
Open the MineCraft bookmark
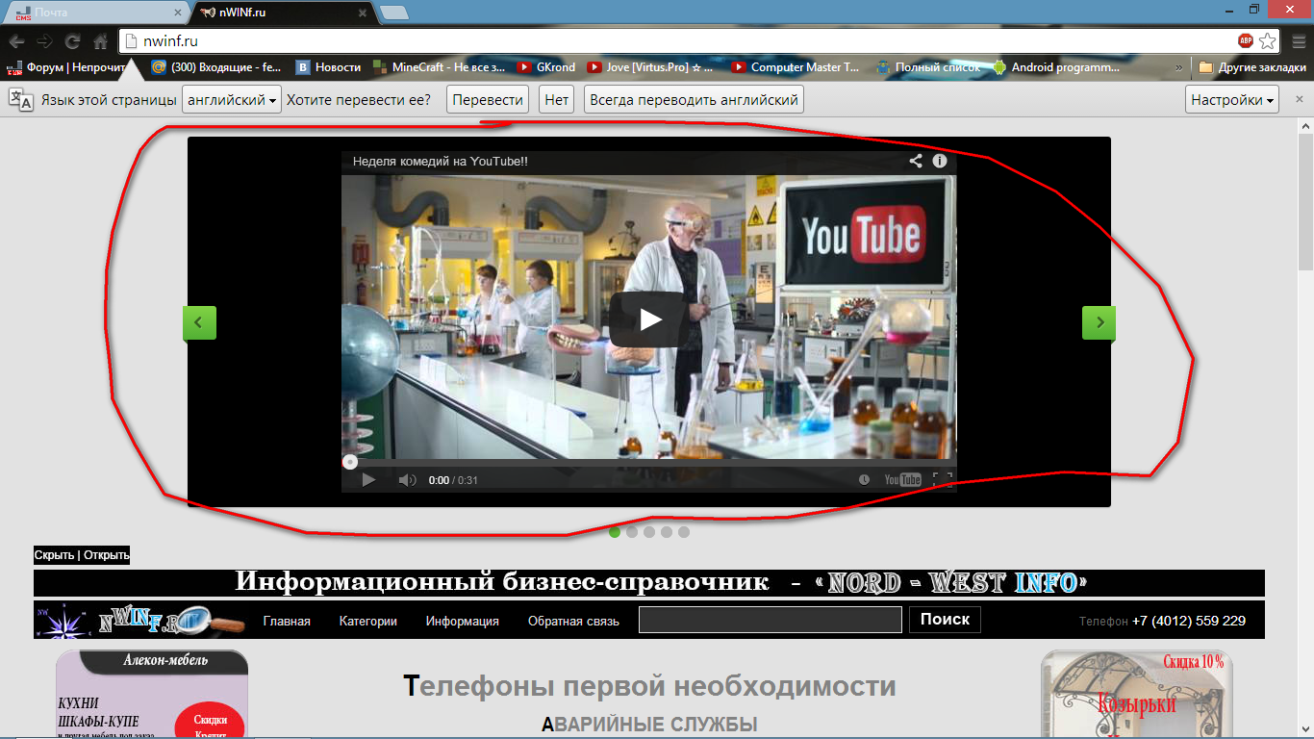click(439, 67)
